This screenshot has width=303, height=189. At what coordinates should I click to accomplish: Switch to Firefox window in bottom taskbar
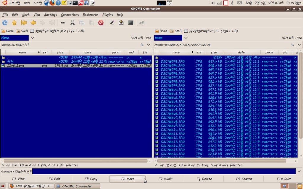coord(31,186)
